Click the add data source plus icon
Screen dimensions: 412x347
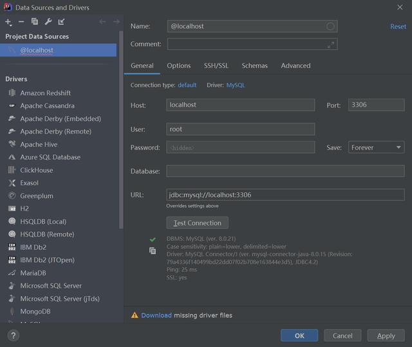pyautogui.click(x=8, y=22)
